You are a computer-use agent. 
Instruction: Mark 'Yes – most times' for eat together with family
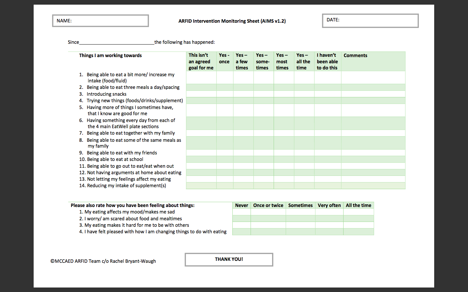[284, 133]
